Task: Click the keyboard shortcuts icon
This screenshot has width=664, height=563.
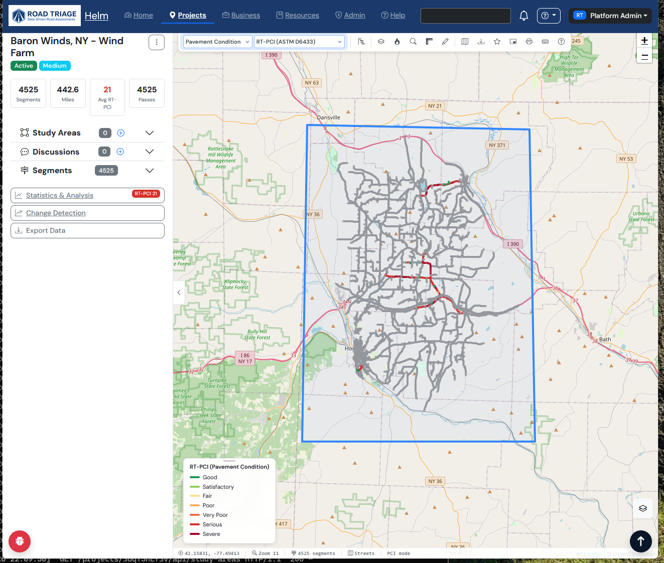Action: pos(545,42)
